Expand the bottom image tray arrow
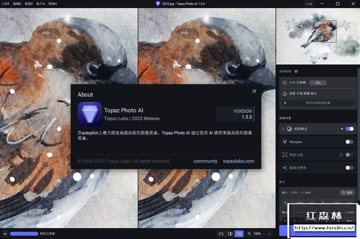The height and width of the screenshot is (239, 360). click(x=5, y=234)
